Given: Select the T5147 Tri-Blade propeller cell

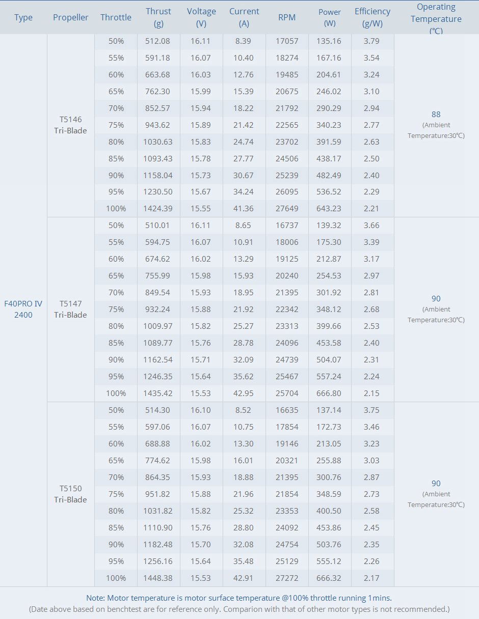Looking at the screenshot, I should click(71, 309).
